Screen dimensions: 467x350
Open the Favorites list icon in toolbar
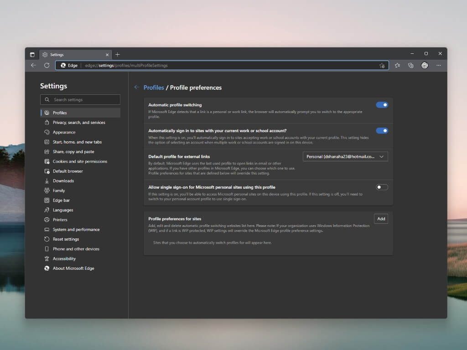coord(397,65)
